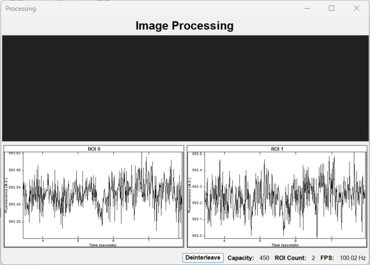Click the Capacity: label
Screen dimensions: 370x265
tap(241, 258)
